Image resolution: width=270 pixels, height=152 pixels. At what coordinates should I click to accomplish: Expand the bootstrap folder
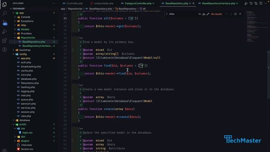pos(13,50)
